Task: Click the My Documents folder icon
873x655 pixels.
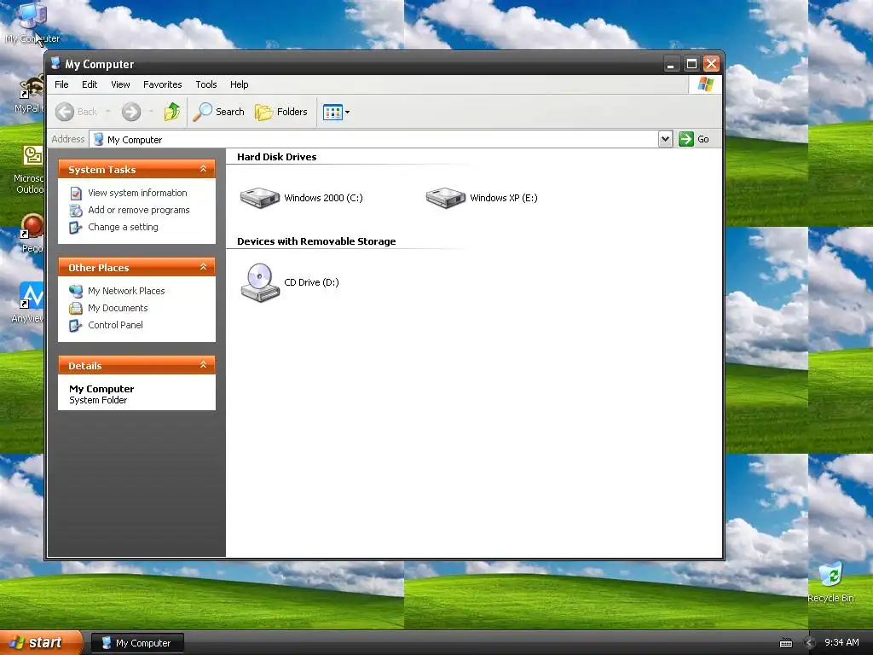Action: pyautogui.click(x=76, y=308)
